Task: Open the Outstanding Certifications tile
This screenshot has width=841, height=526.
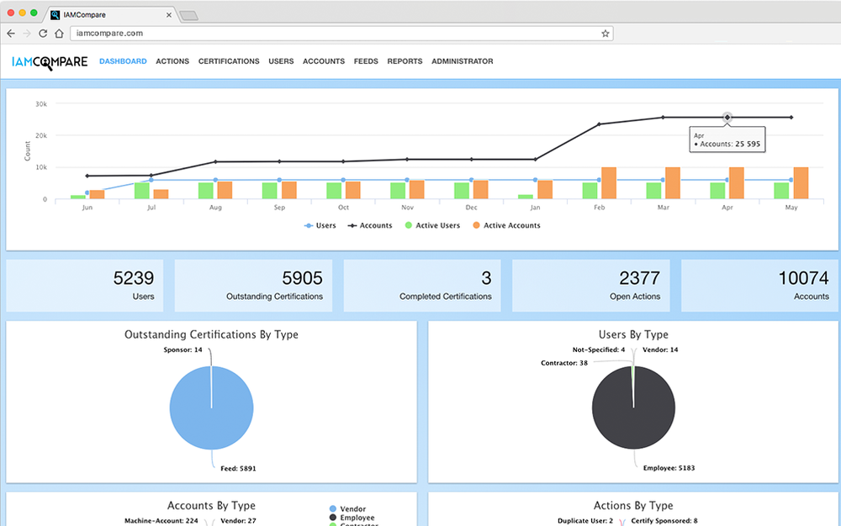Action: (253, 286)
